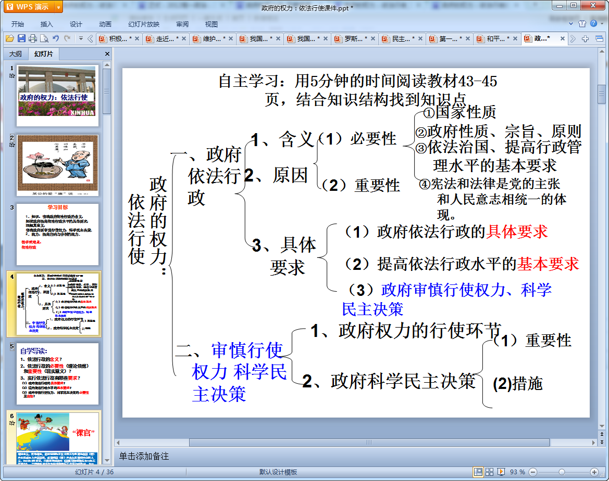The height and width of the screenshot is (481, 609).
Task: Open the Help question mark icon
Action: [x=593, y=23]
